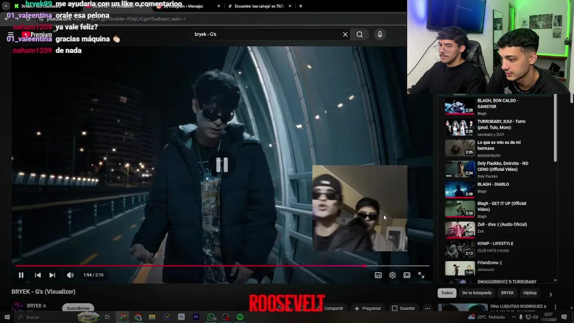
Task: Enter fullscreen mode on the player
Action: point(421,275)
